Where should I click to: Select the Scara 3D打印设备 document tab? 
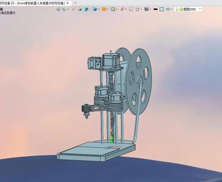(x=40, y=3)
